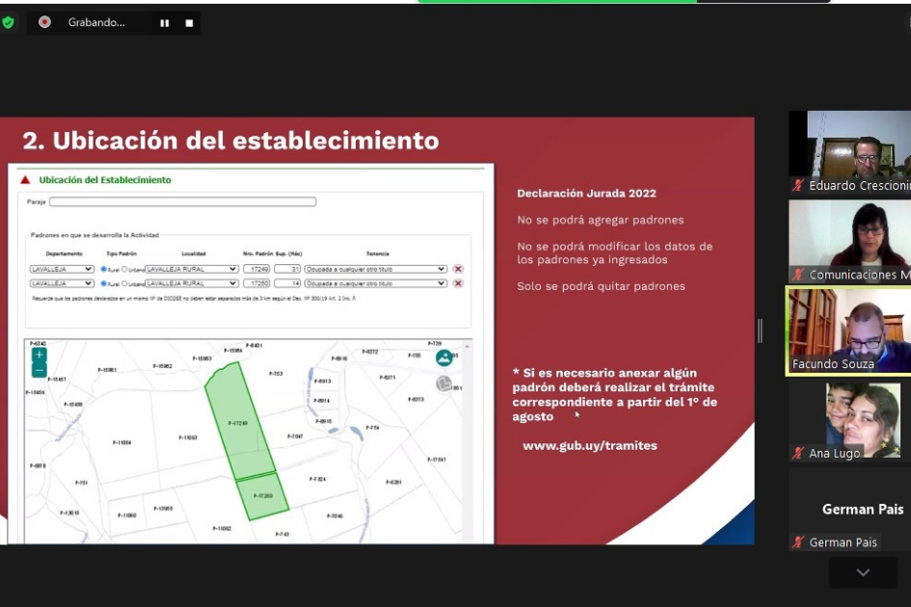Click "Solo se podrá quitar padrones" text
911x607 pixels.
click(x=602, y=286)
